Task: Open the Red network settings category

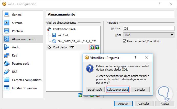Action: click(23, 56)
